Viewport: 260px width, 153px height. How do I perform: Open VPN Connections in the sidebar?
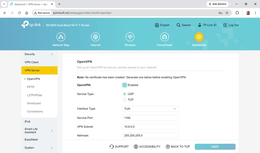coord(35,111)
